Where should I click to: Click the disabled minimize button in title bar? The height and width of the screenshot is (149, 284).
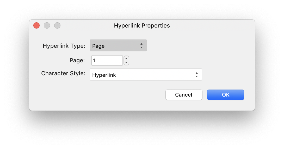click(x=47, y=25)
